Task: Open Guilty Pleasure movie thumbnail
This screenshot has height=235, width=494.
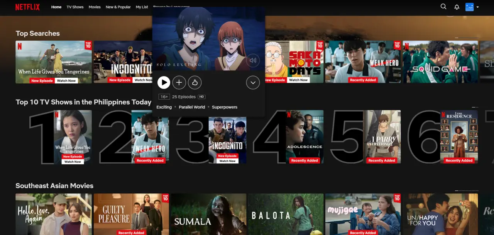Action: point(131,214)
